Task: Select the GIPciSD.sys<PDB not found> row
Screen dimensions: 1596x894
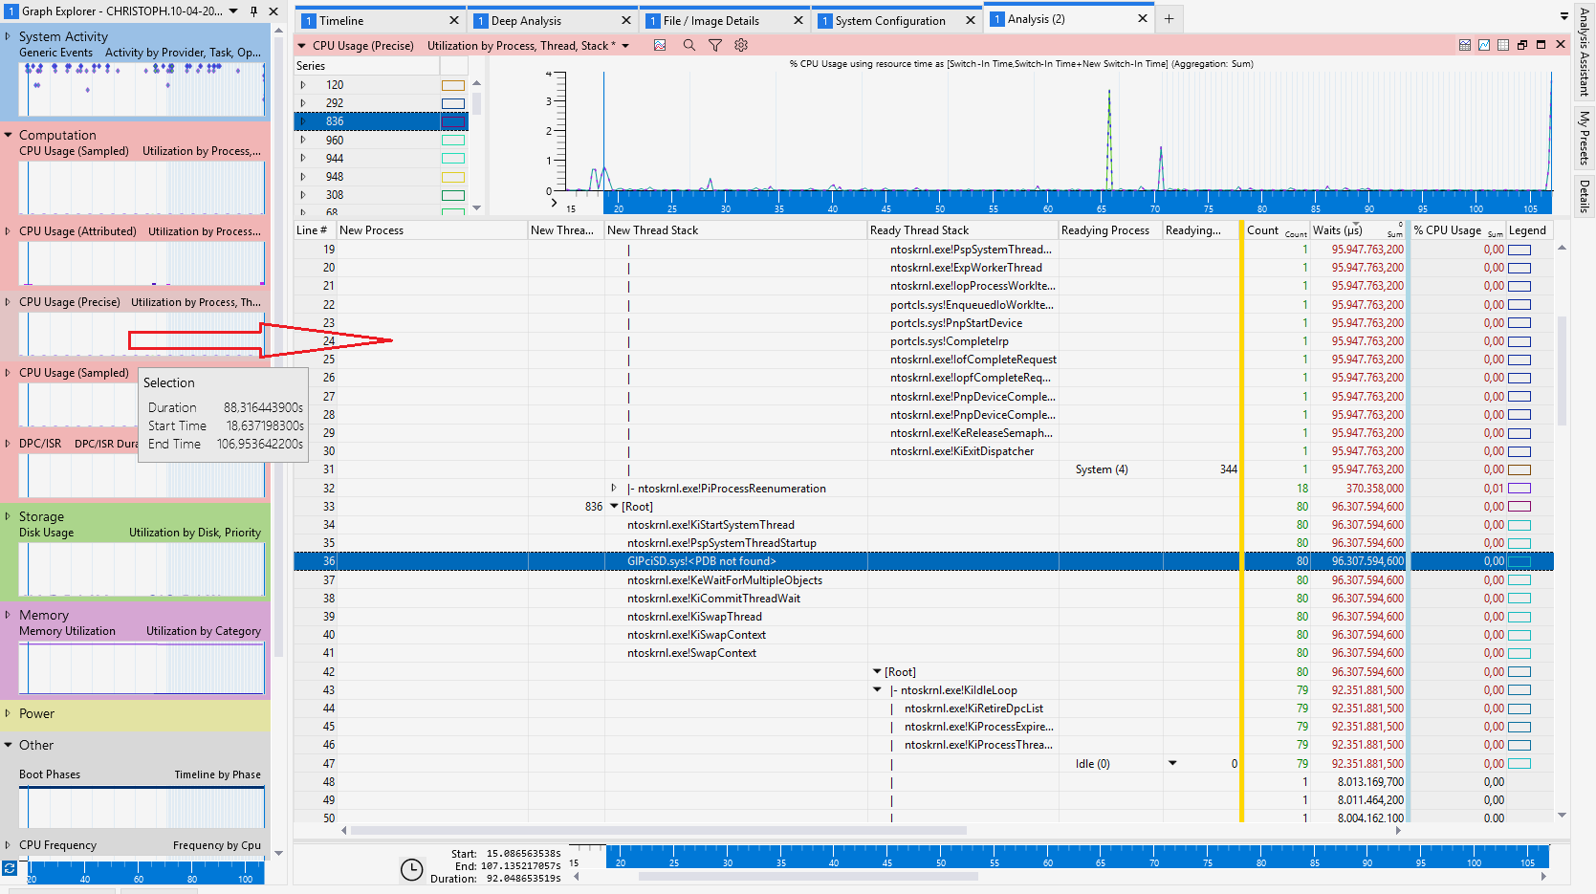Action: click(x=924, y=561)
